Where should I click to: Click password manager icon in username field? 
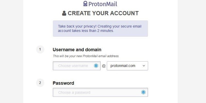coord(96,66)
